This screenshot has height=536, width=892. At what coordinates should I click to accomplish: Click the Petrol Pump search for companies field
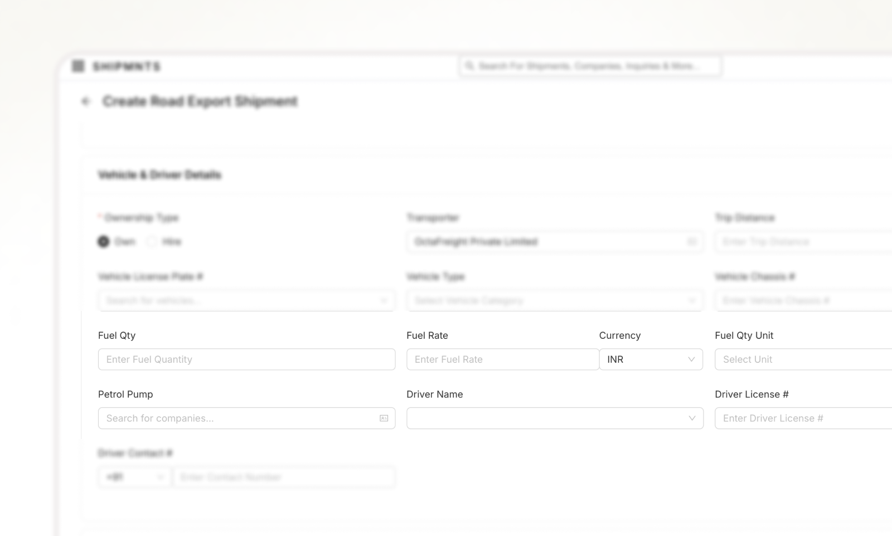pos(246,418)
